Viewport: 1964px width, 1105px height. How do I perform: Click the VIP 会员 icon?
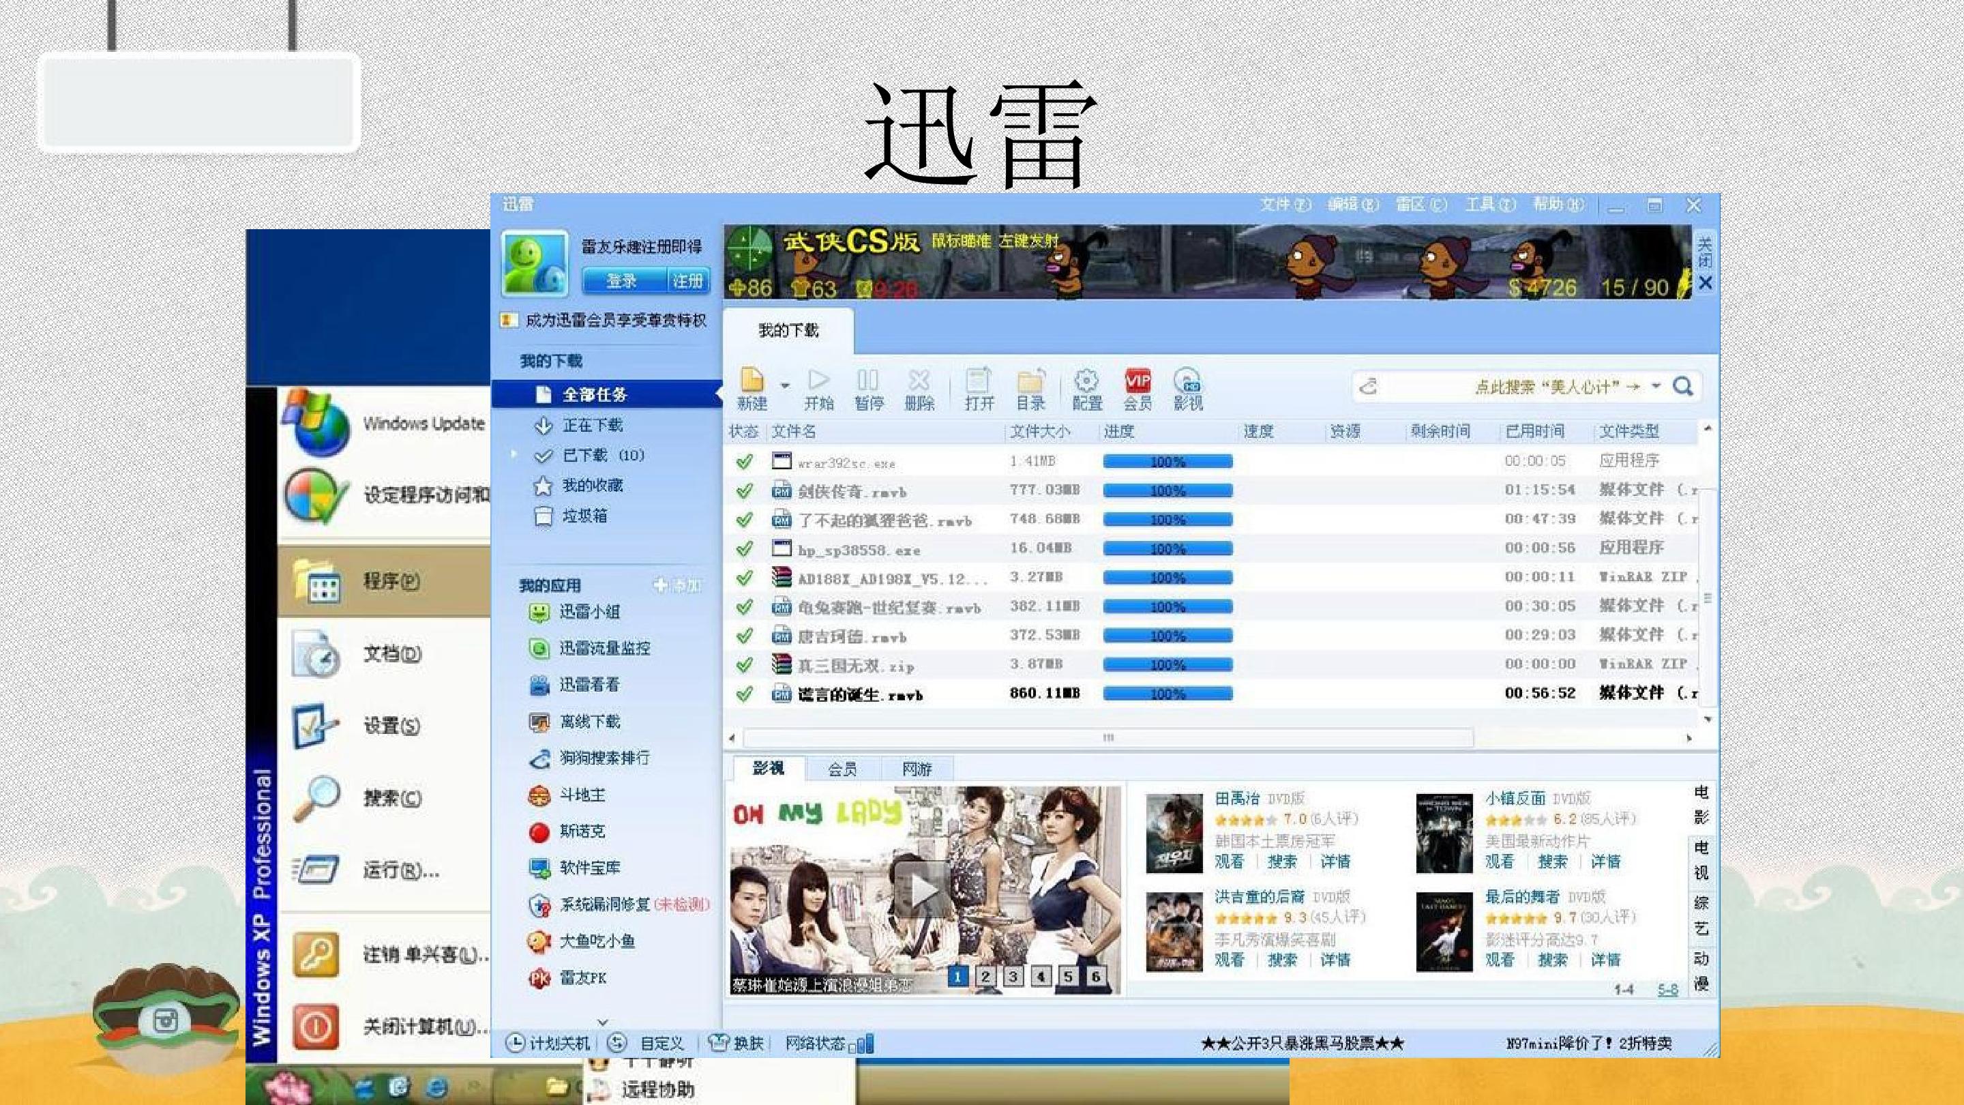(x=1137, y=389)
